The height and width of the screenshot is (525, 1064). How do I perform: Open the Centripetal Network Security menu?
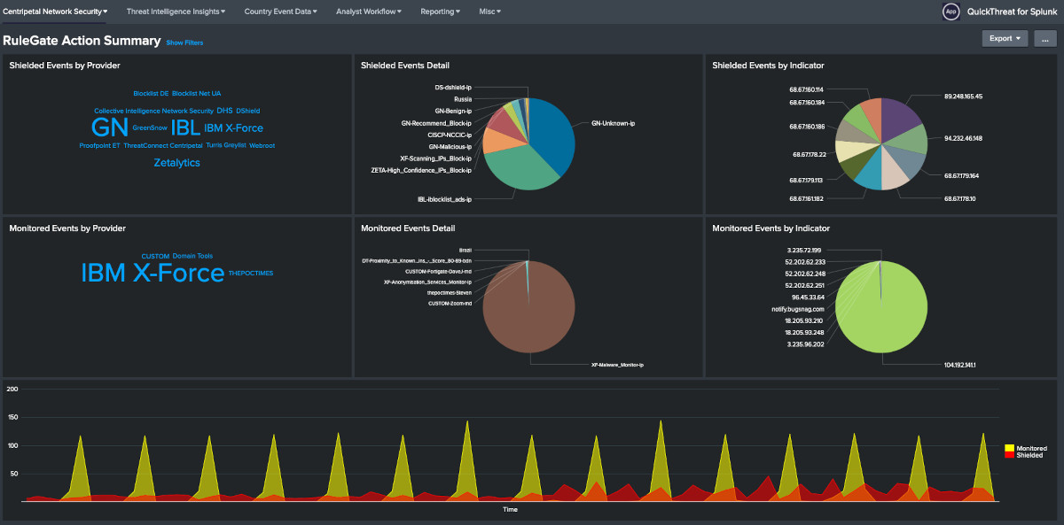point(56,12)
